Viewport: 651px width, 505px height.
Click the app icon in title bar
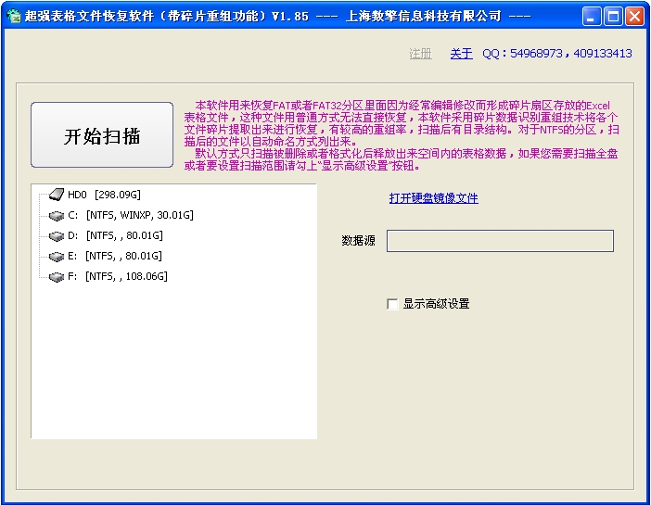pyautogui.click(x=14, y=16)
